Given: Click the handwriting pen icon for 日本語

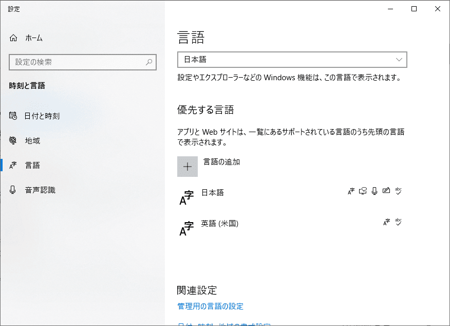Looking at the screenshot, I should (386, 190).
